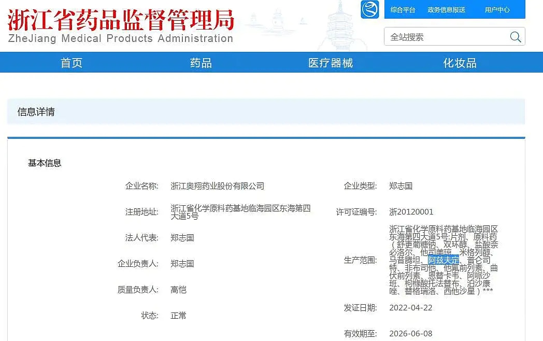
Task: Open the 医疗器械 navigation tab
Action: pos(331,63)
